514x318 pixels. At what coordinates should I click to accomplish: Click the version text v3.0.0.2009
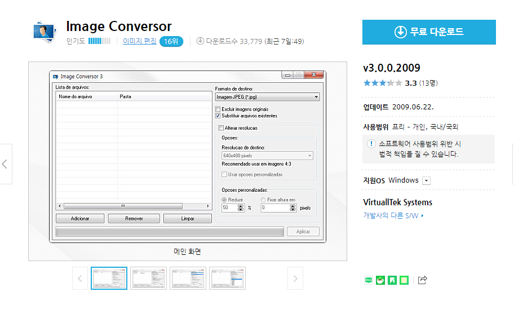(x=392, y=68)
